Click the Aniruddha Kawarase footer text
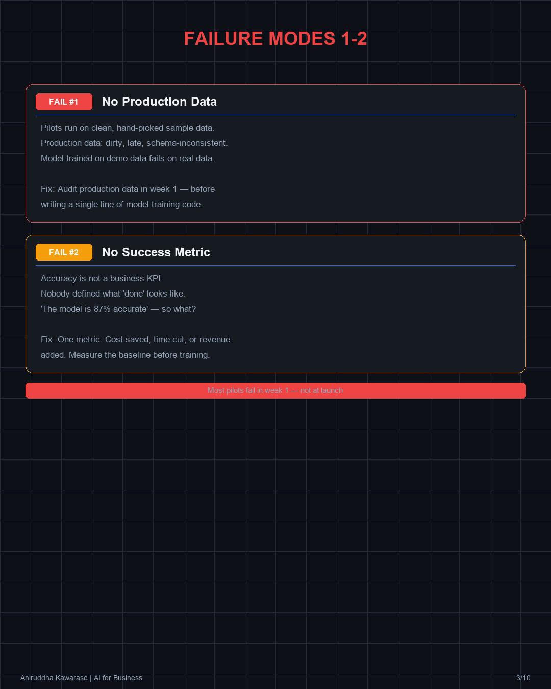Viewport: 551px width, 689px height. [81, 678]
